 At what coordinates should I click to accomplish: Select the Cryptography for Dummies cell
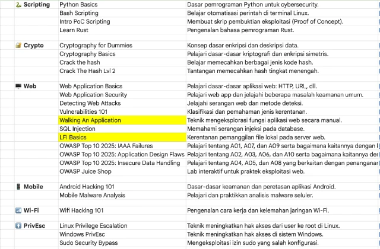pos(122,45)
